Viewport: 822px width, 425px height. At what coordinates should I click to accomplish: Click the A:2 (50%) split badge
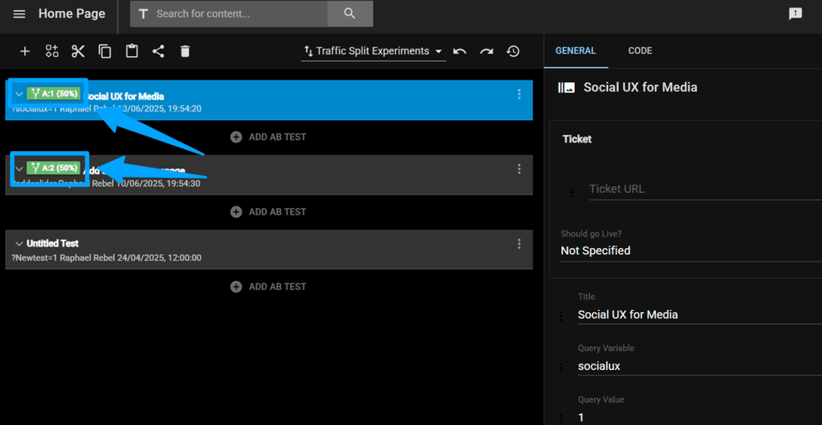(x=54, y=168)
